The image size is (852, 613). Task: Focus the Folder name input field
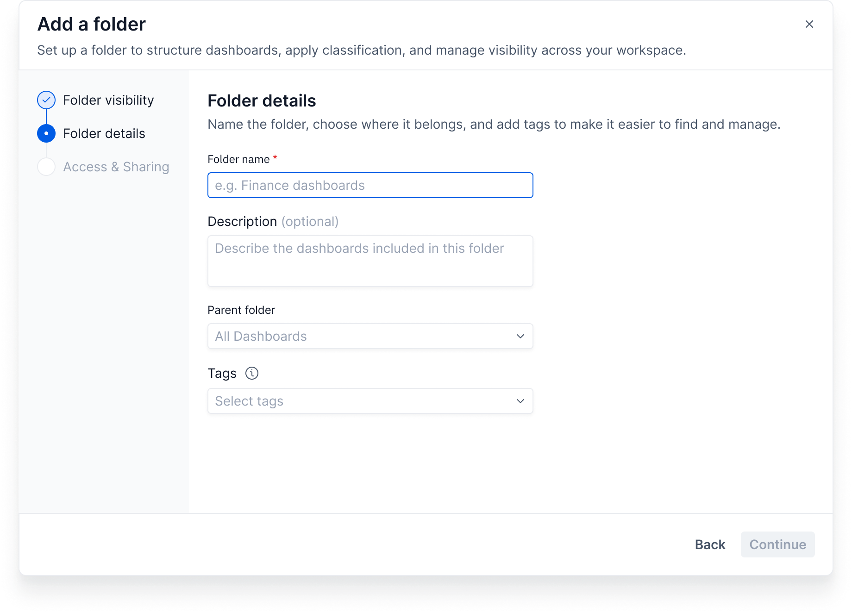370,185
